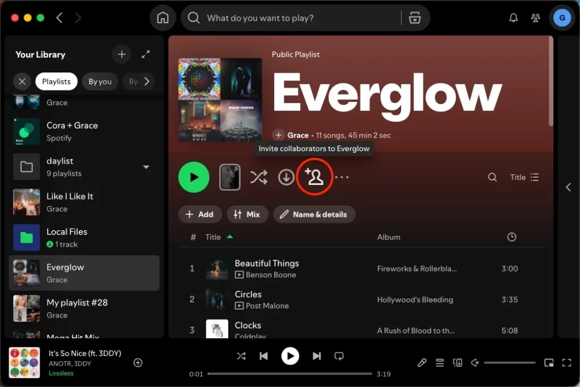Open the artist Benson Boone
This screenshot has width=580, height=387.
tap(271, 274)
